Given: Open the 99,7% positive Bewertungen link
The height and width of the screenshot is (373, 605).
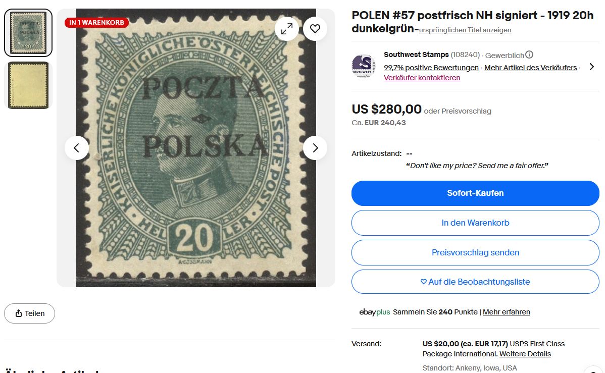Looking at the screenshot, I should click(x=431, y=68).
